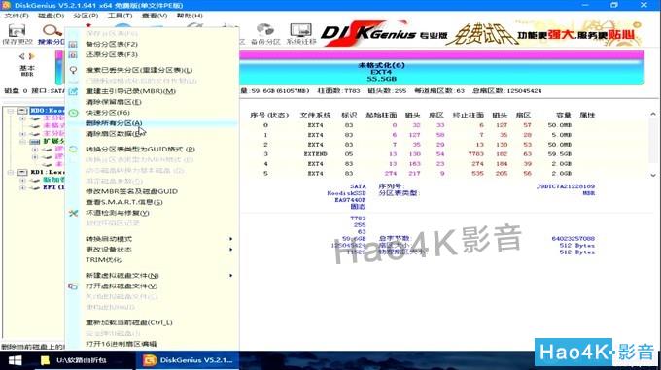
Task: Open the 工具(T) menu in menu bar
Action: [120, 16]
